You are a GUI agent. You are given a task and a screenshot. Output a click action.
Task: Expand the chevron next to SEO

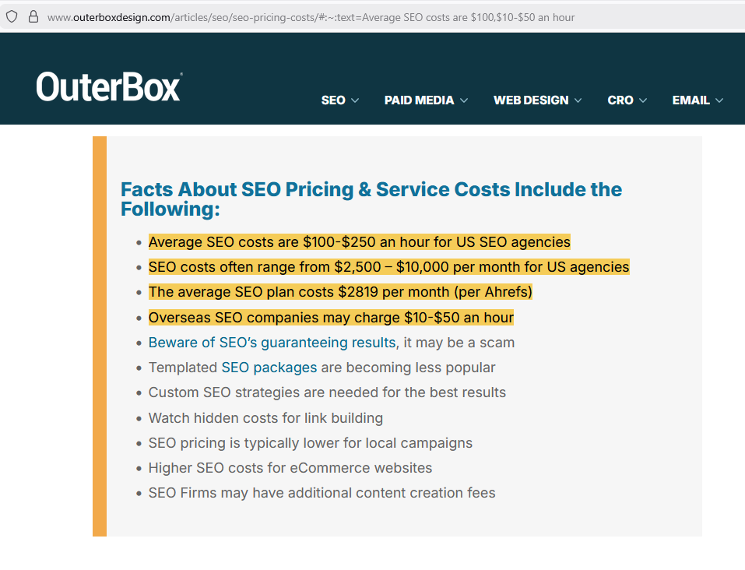coord(355,100)
